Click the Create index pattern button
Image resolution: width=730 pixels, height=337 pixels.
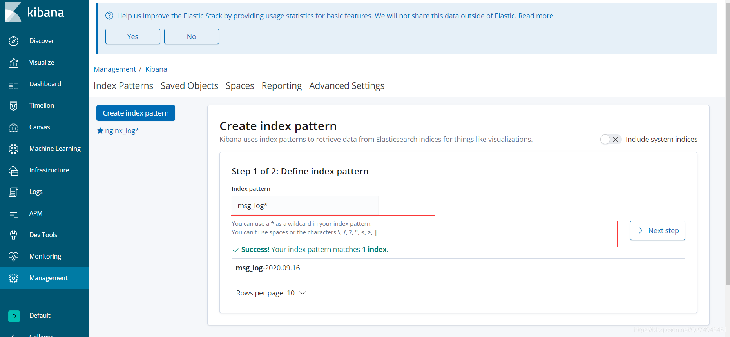pyautogui.click(x=136, y=113)
